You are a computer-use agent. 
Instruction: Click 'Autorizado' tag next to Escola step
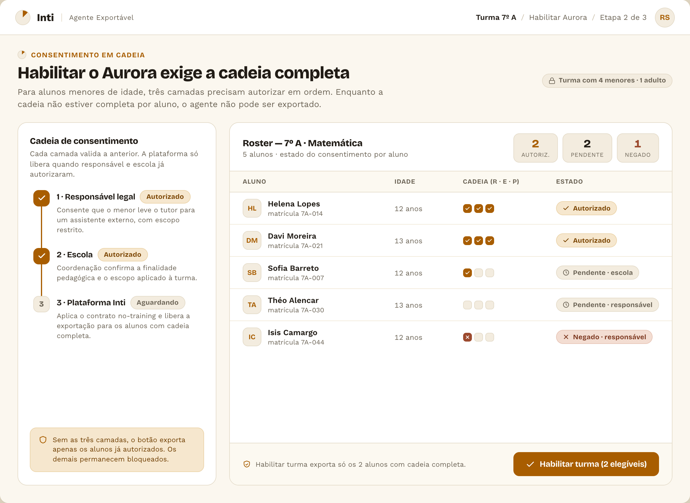pyautogui.click(x=123, y=254)
